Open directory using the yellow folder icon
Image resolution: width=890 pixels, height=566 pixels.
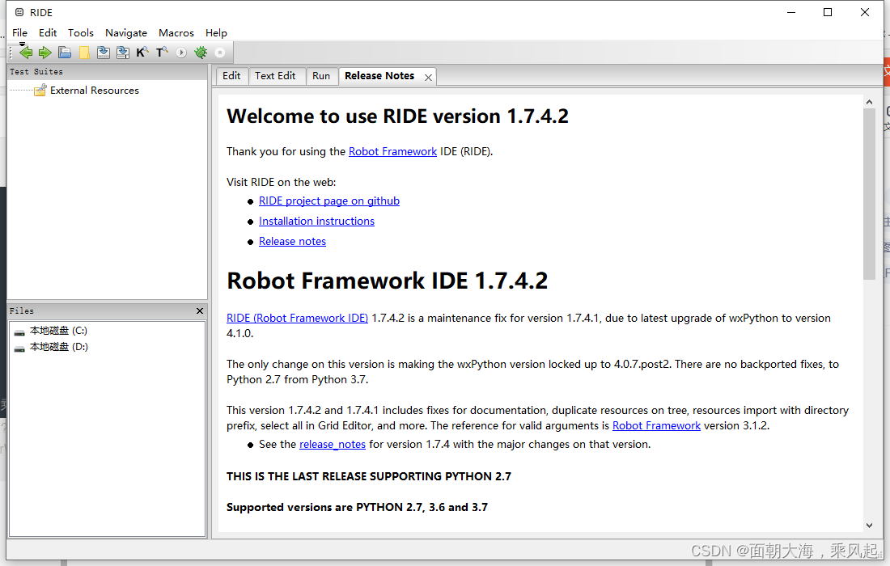click(x=84, y=53)
